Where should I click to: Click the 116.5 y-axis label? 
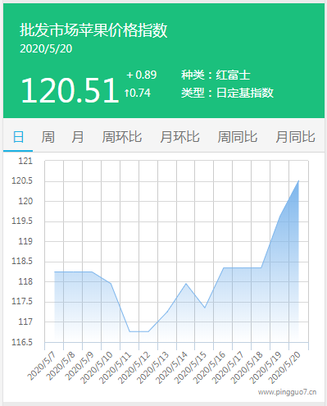(x=22, y=342)
